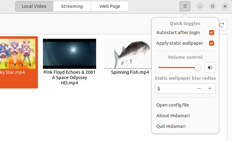This screenshot has height=141, width=232.
Task: Click the hamburger menu button
Action: click(185, 6)
